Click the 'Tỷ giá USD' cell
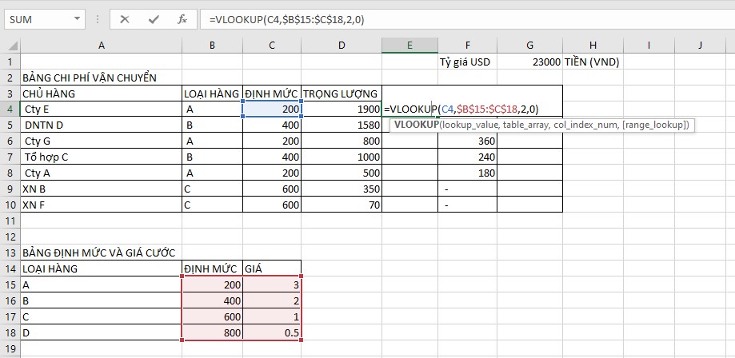This screenshot has width=735, height=358. [x=467, y=62]
